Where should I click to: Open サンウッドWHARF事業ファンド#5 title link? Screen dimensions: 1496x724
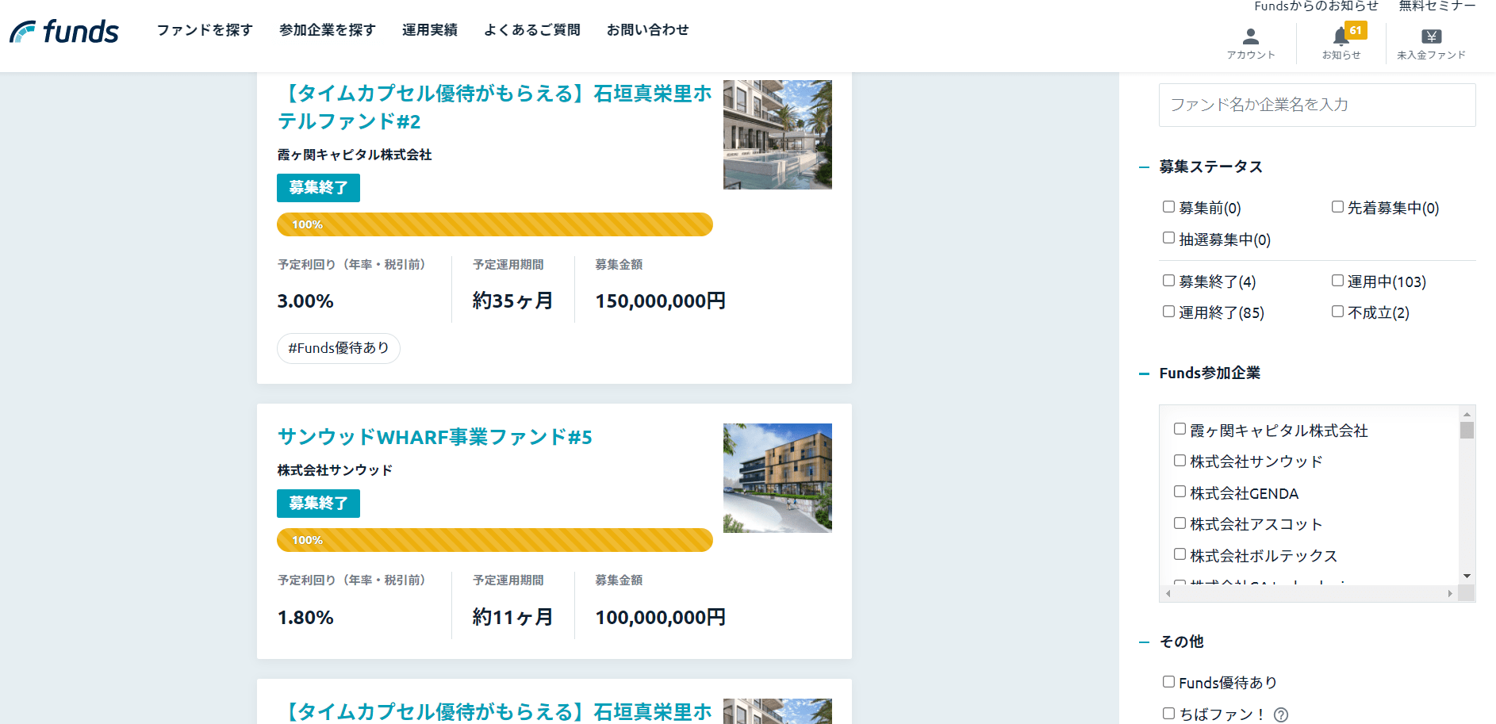click(x=435, y=437)
